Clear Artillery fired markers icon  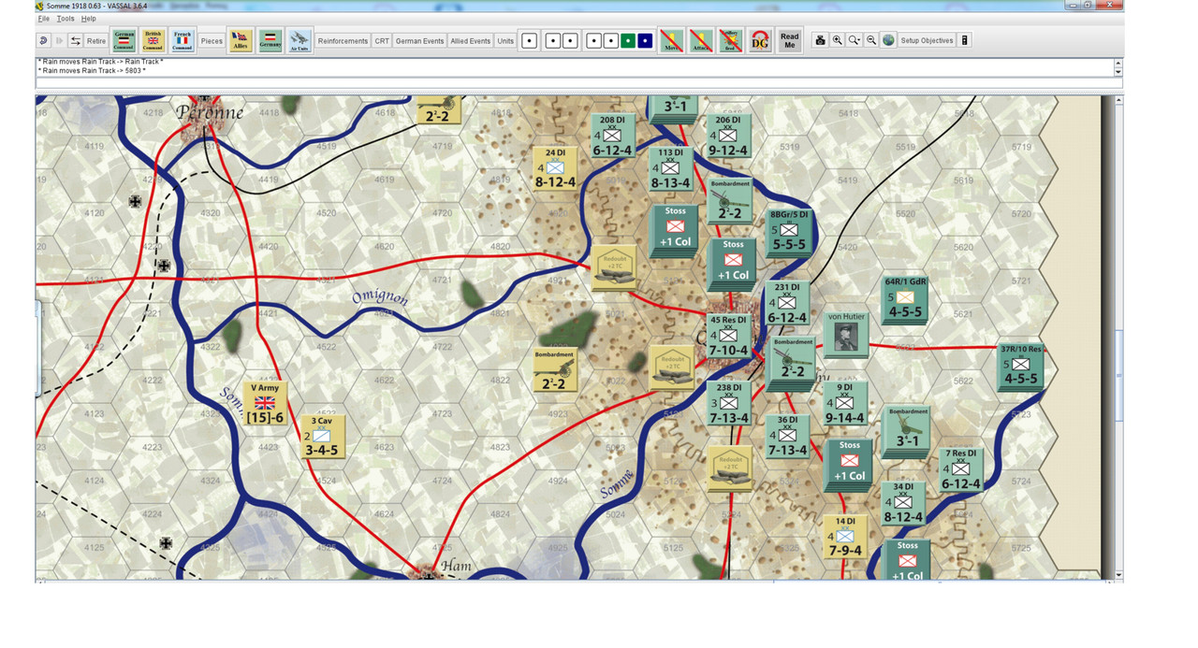730,40
